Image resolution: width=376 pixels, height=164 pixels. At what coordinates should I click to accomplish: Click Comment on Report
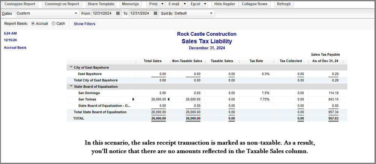(x=62, y=4)
